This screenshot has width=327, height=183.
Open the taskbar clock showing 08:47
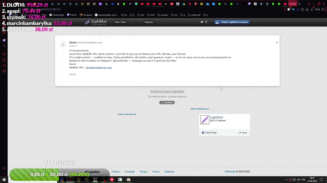coord(312,180)
